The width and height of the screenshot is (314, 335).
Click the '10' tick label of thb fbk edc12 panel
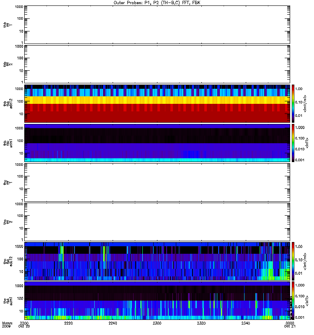21,114
